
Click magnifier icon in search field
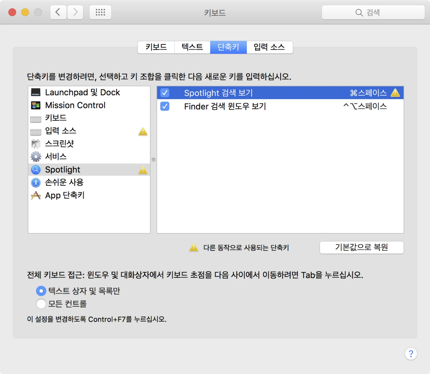tap(359, 13)
